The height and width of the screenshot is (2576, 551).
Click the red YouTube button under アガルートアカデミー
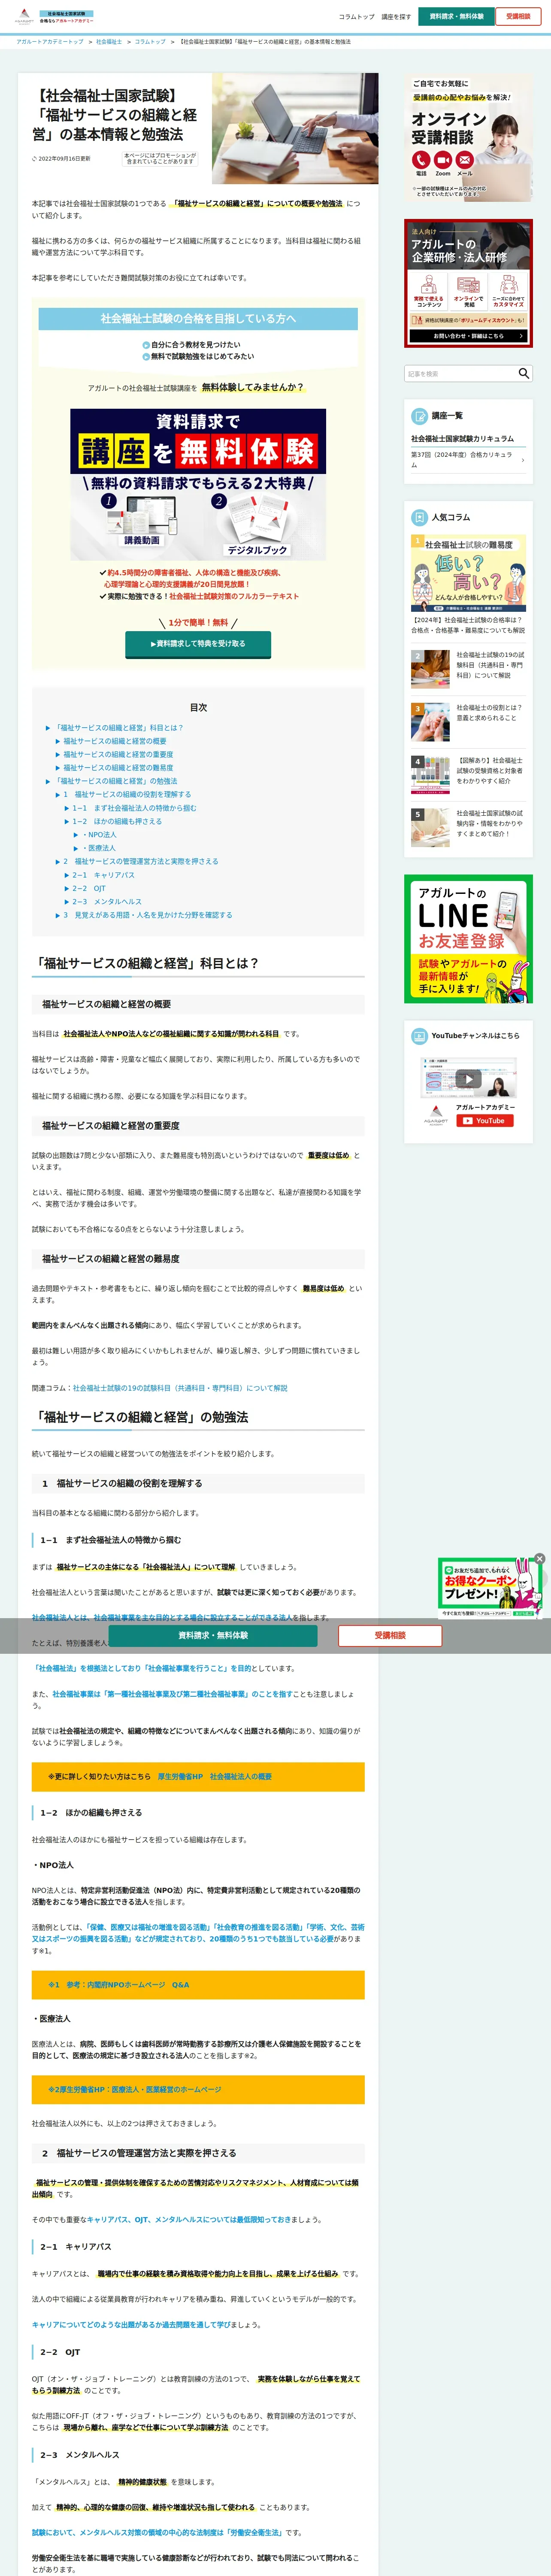[x=484, y=1120]
